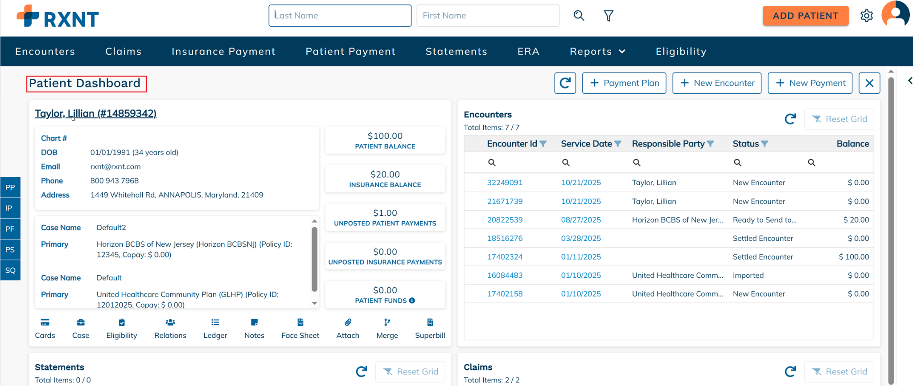
Task: Open the Cards icon in patient toolbar
Action: tap(45, 323)
